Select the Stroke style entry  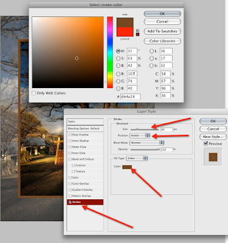tap(85, 202)
